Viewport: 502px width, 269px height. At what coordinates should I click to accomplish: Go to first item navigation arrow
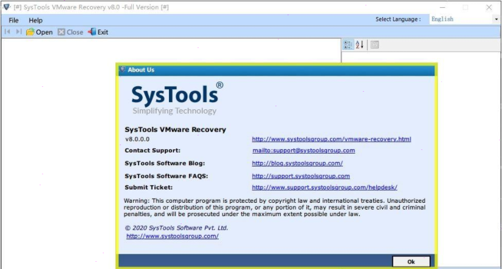pos(7,32)
